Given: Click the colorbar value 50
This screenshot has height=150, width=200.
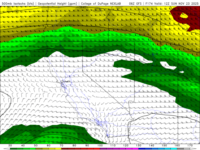Looking at the screenshot, I should pos(36,145).
